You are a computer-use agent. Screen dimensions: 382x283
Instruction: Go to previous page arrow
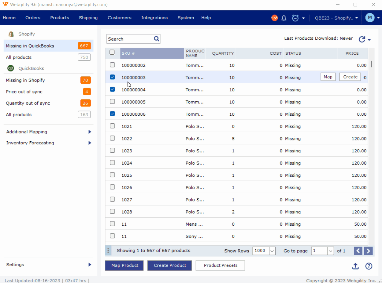pyautogui.click(x=358, y=251)
